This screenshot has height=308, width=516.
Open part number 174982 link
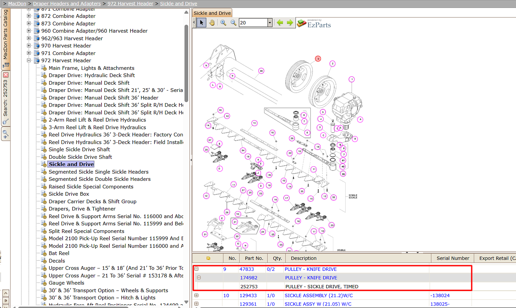[x=249, y=278]
